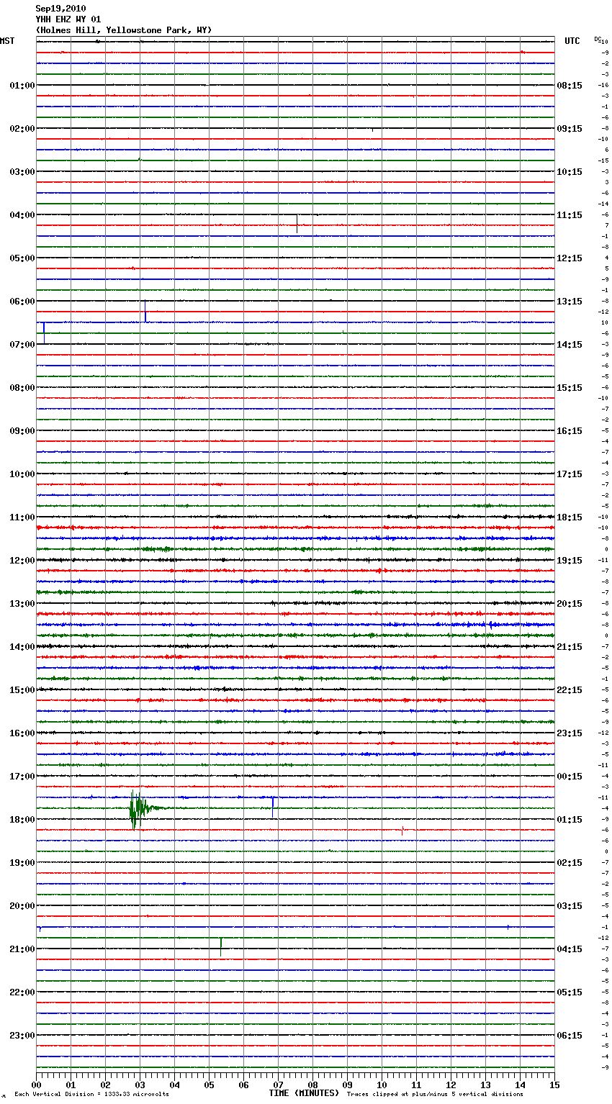The image size is (612, 1104).
Task: Click the DC offset column header
Action: coord(598,39)
